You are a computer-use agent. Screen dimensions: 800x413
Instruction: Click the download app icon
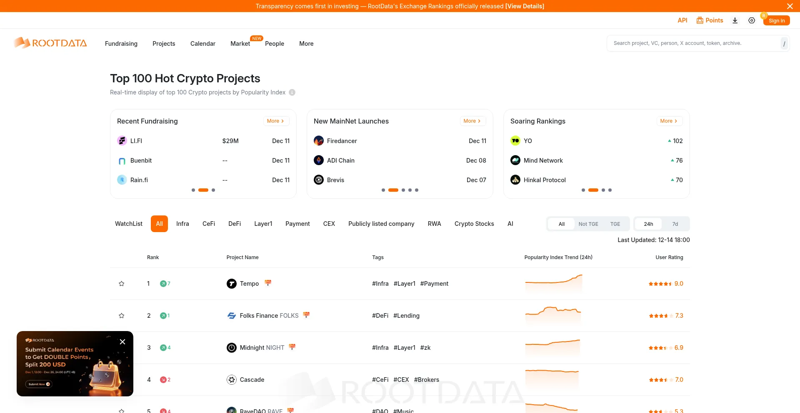coord(735,20)
